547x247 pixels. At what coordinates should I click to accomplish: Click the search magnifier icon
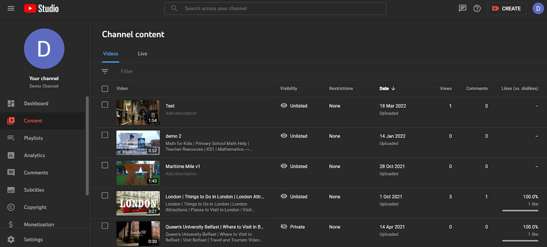point(174,8)
